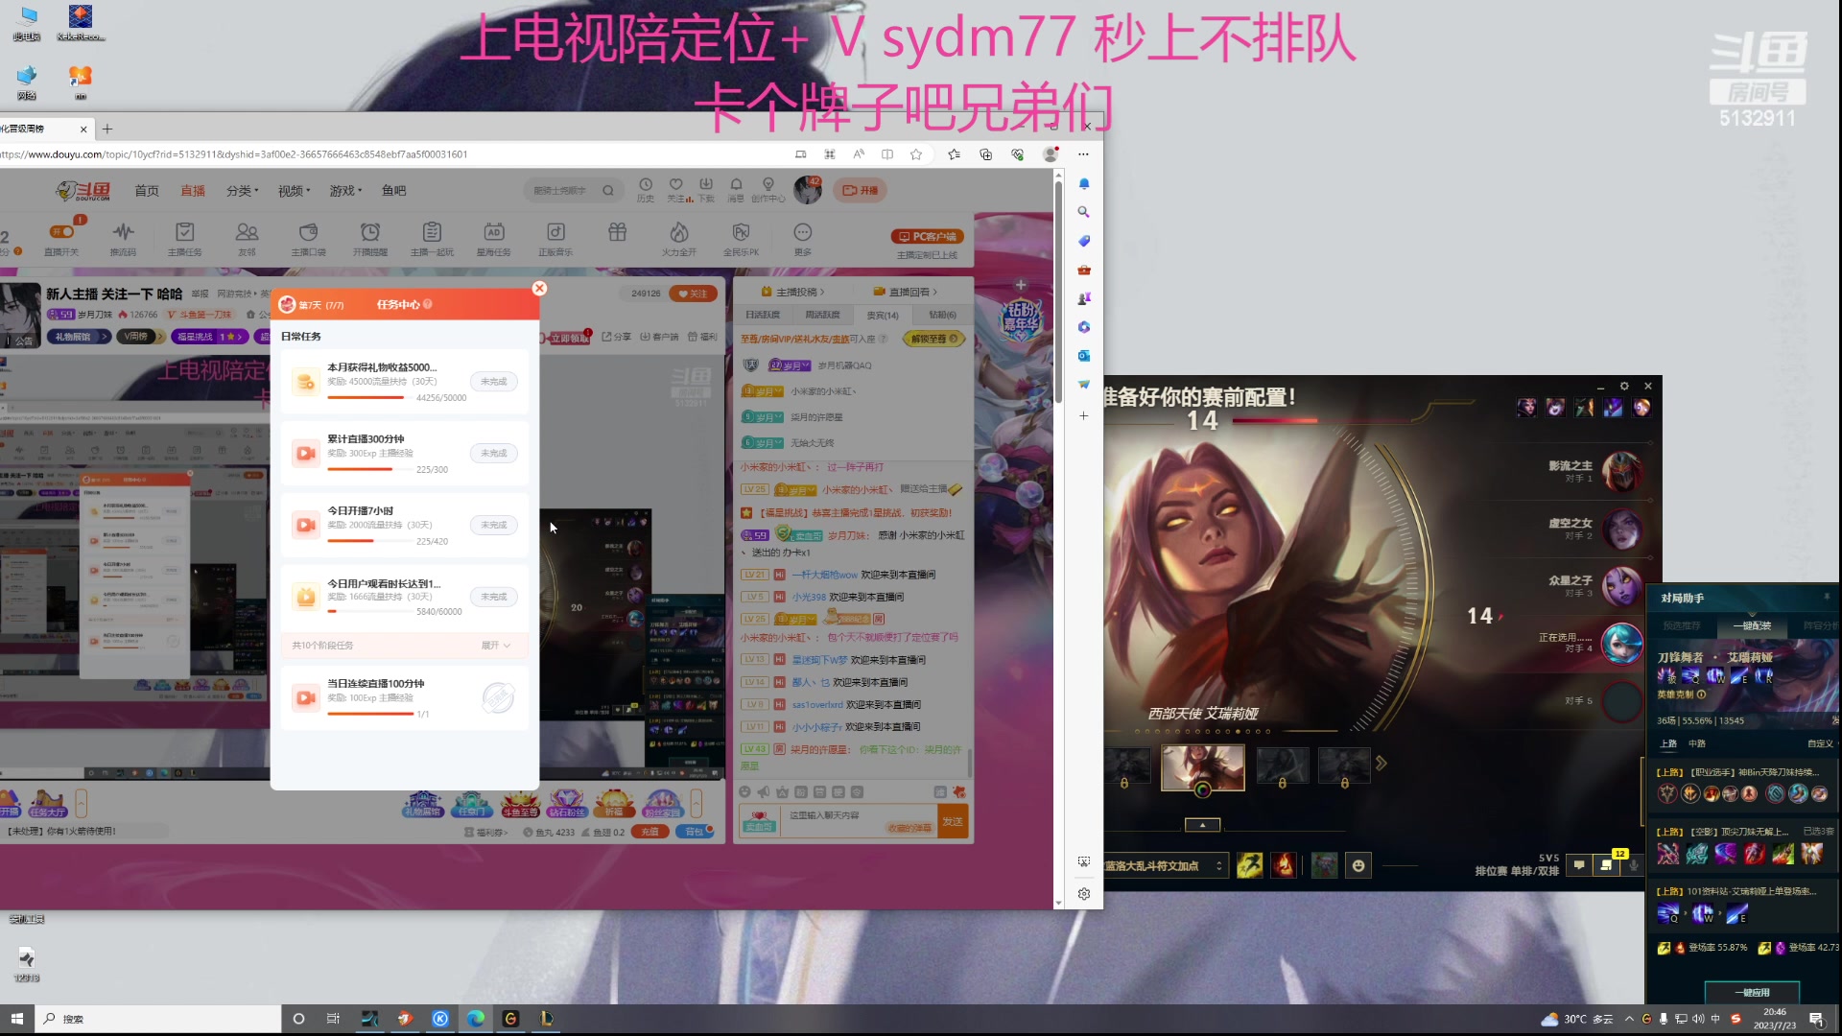Click the megaphone broadcast icon above chat input

pos(764,791)
